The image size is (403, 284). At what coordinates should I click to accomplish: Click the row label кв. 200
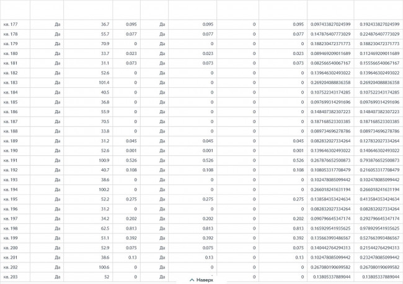11,248
